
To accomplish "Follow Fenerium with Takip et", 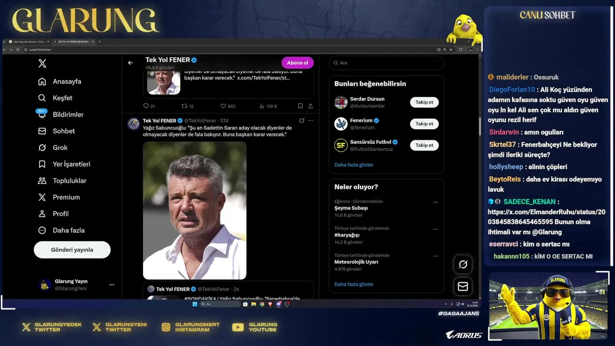I will coord(424,124).
